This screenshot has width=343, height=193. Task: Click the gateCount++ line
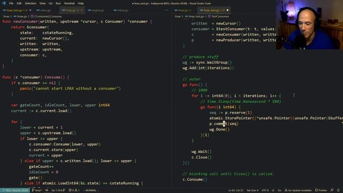click(x=41, y=167)
